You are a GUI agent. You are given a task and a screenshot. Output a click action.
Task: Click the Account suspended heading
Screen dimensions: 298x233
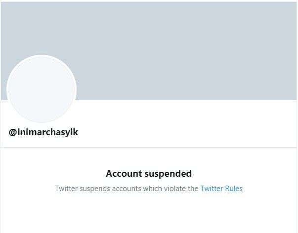(x=149, y=174)
